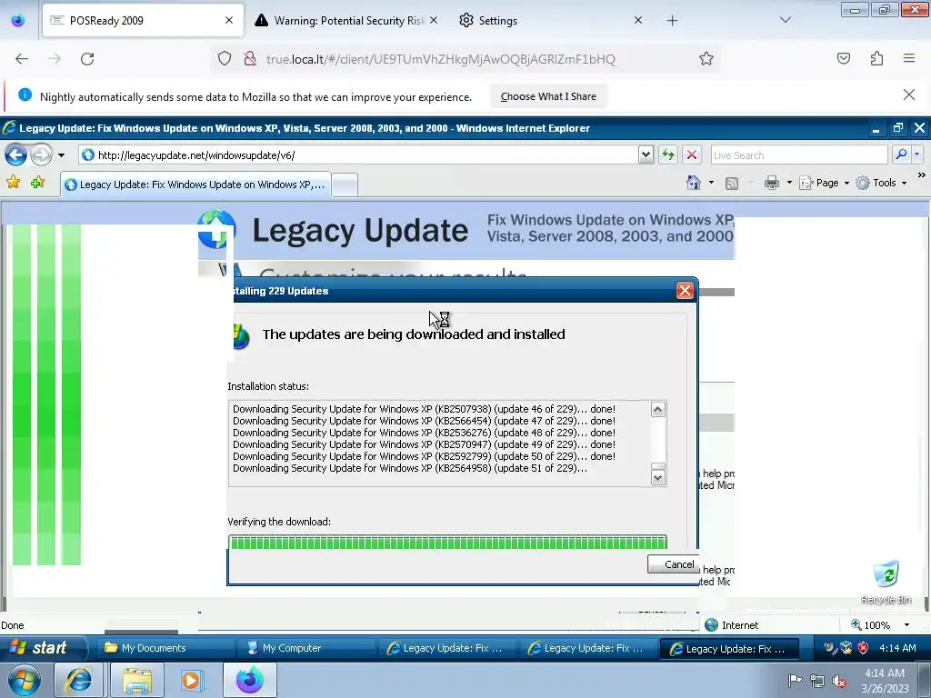Open IE search options dropdown
The image size is (931, 698).
pos(916,155)
